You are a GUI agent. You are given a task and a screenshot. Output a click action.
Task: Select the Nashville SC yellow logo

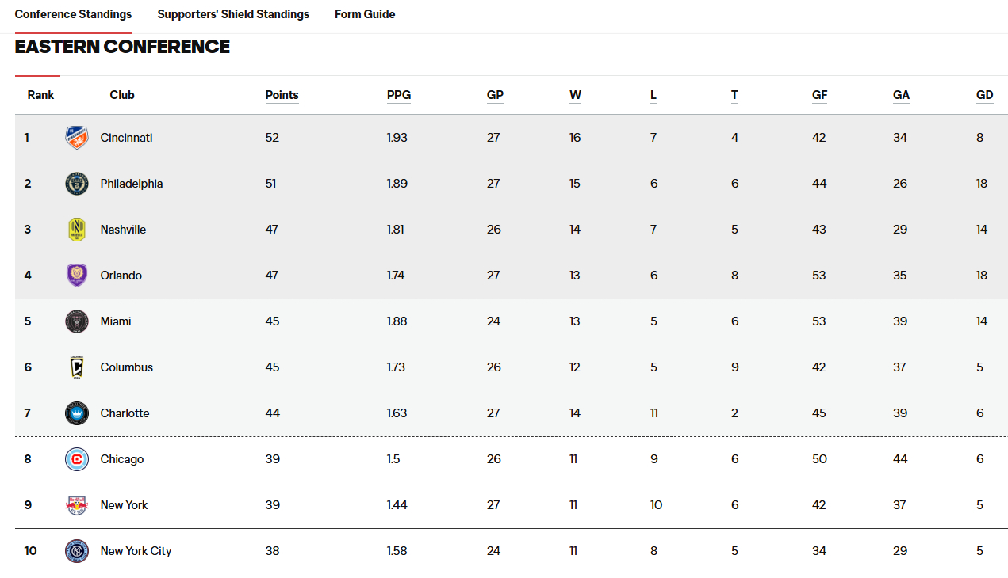77,230
